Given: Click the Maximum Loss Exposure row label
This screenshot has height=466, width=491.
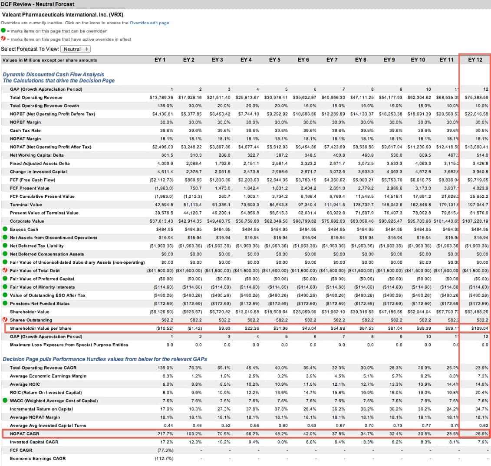Looking at the screenshot, I should click(69, 345).
